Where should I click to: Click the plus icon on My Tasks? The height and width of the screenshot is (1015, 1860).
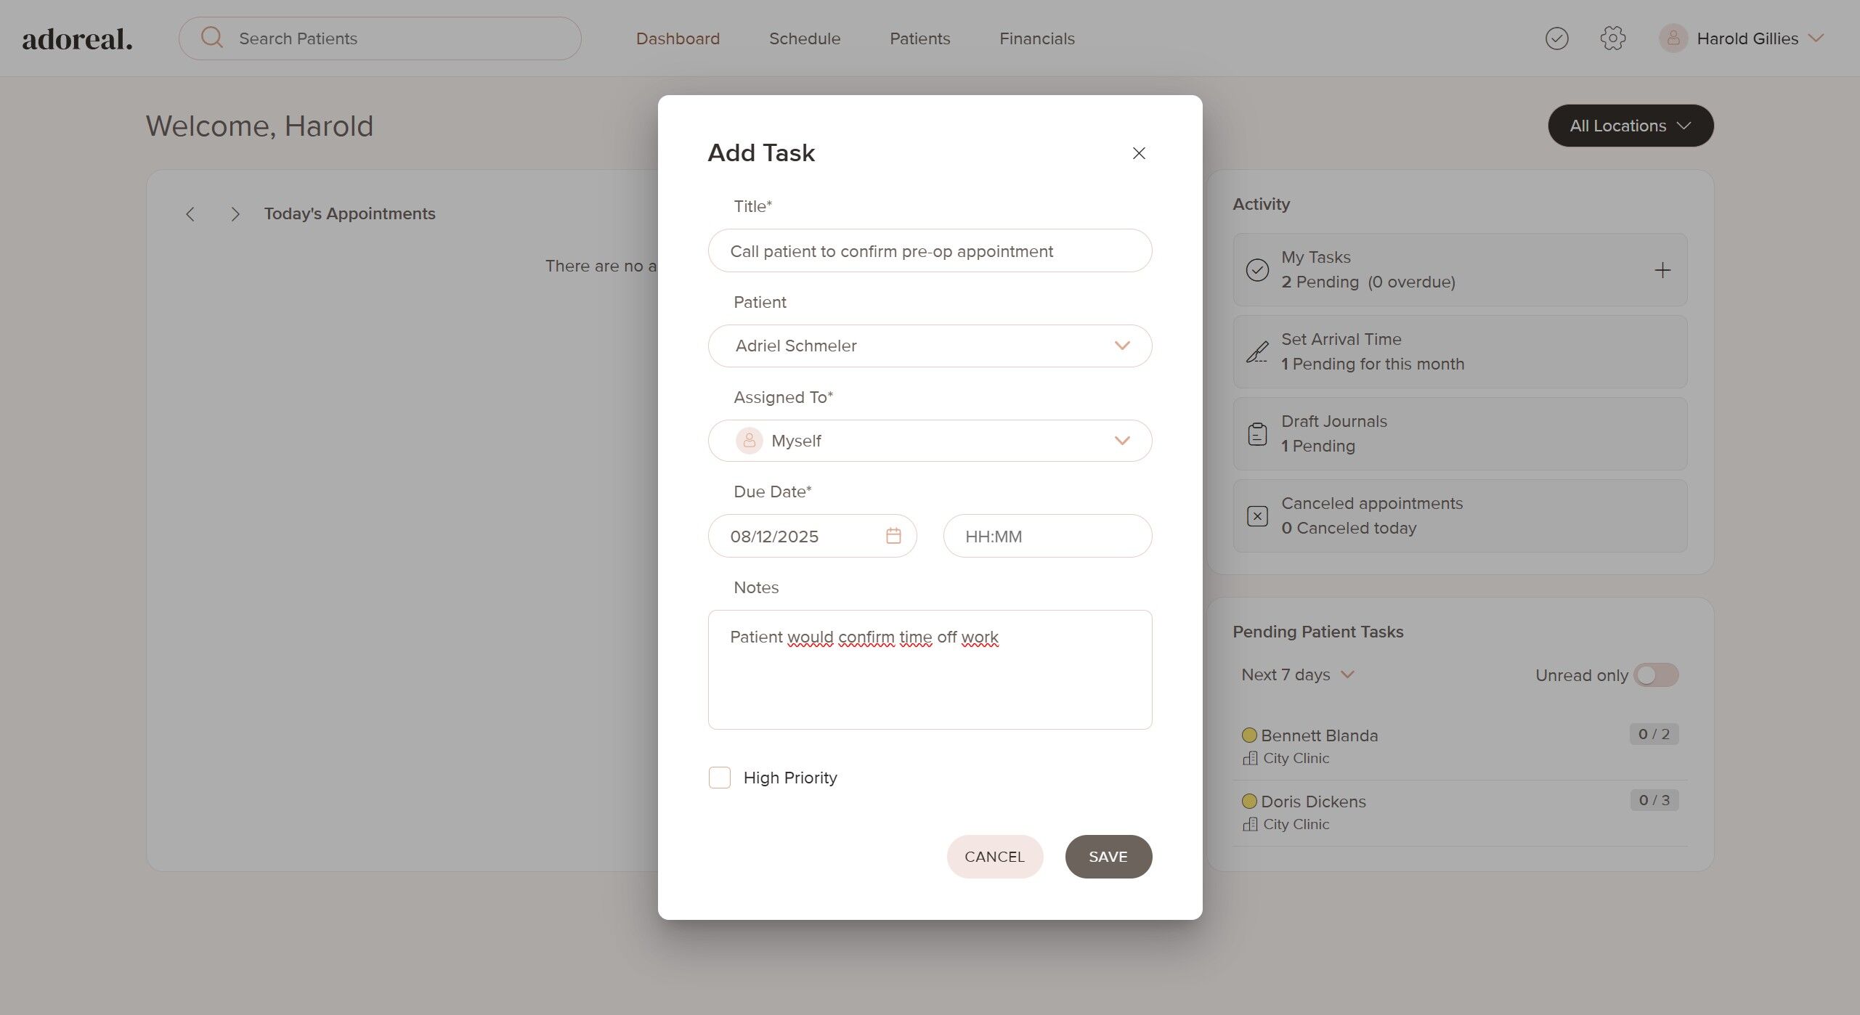[x=1662, y=270]
